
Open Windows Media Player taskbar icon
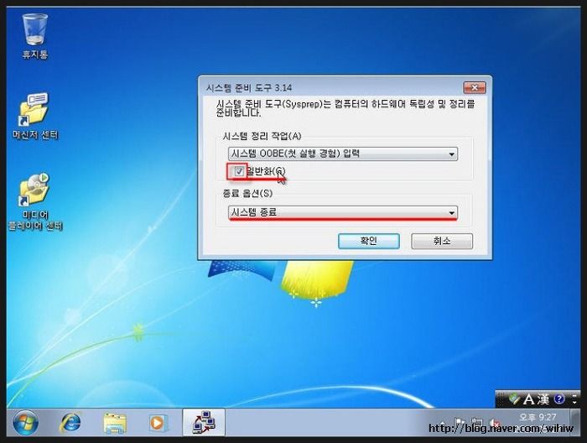[x=158, y=423]
